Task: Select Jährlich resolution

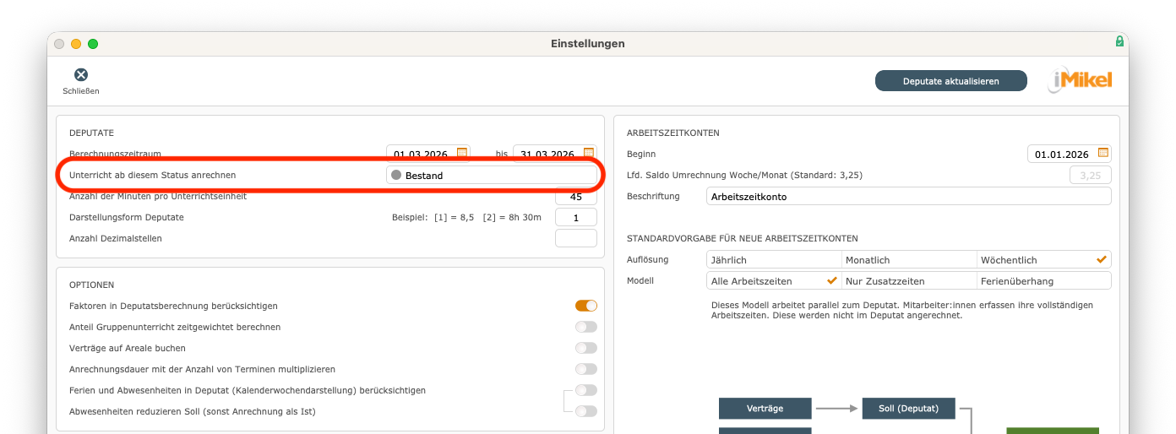Action: [x=774, y=259]
